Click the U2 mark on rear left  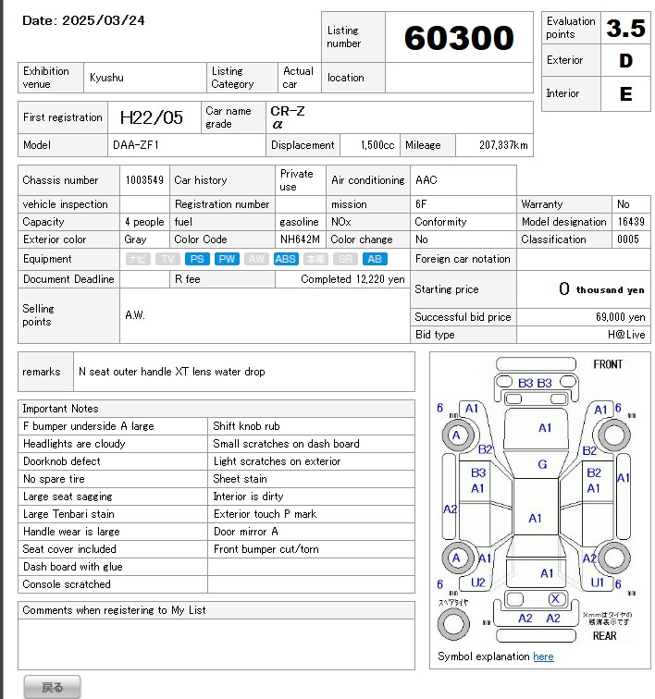478,582
